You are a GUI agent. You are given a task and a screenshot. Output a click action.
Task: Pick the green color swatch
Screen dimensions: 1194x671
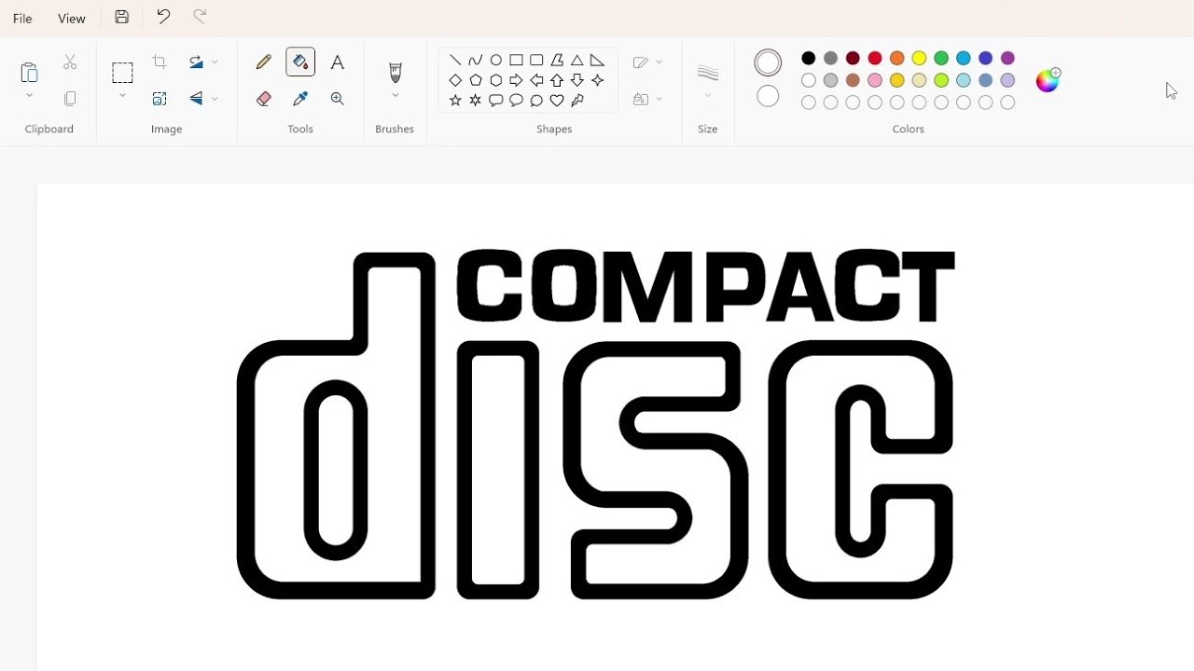pyautogui.click(x=941, y=59)
